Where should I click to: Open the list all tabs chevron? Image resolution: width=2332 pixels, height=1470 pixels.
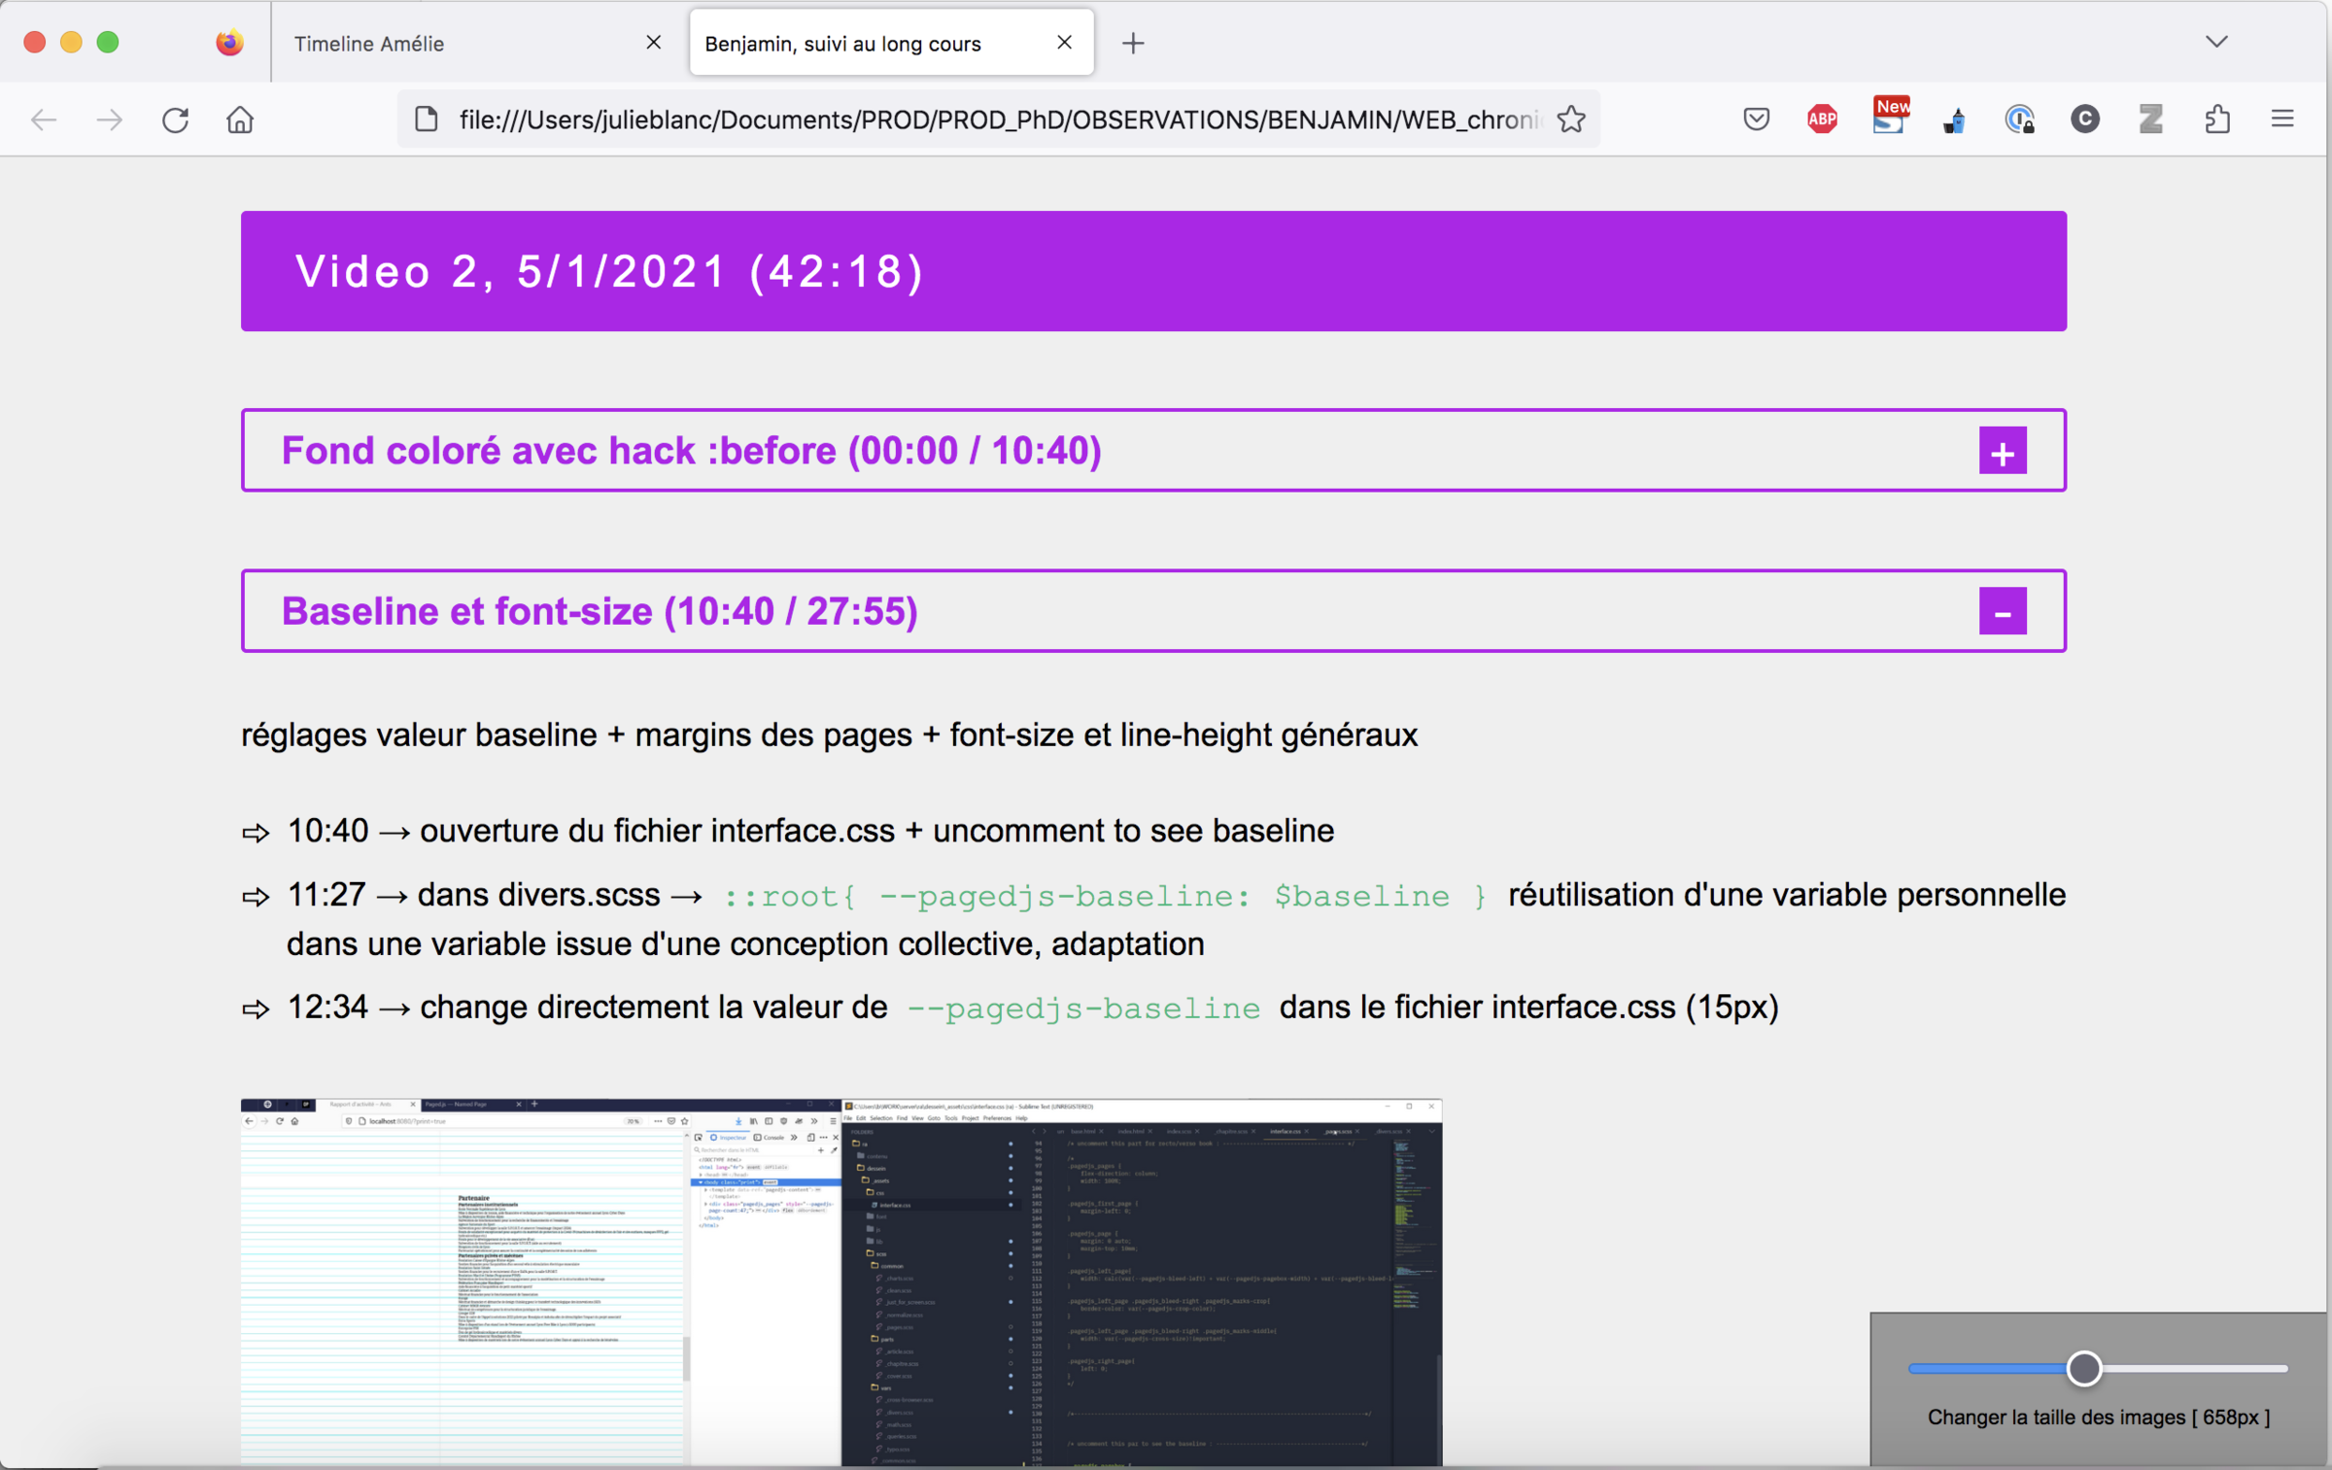click(x=2216, y=42)
